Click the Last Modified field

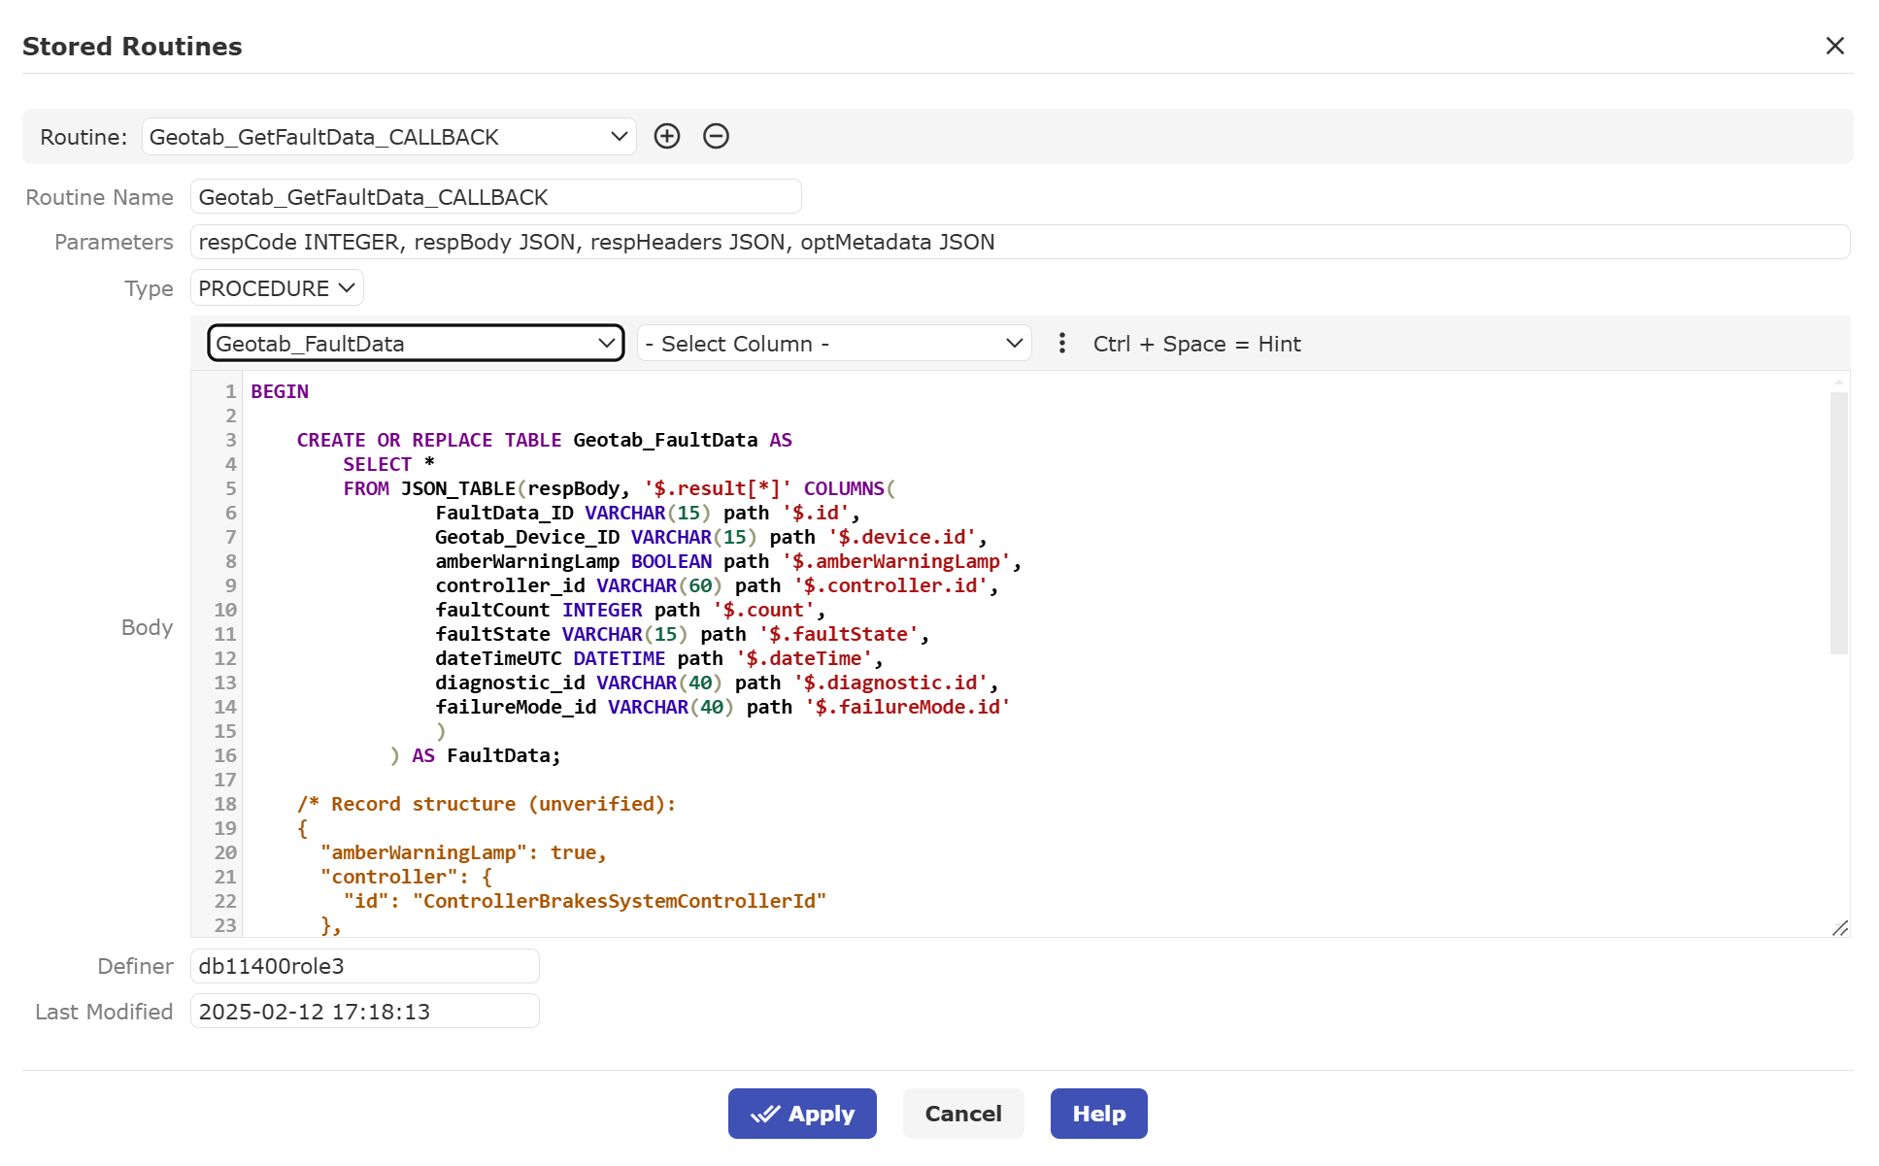(x=364, y=1012)
